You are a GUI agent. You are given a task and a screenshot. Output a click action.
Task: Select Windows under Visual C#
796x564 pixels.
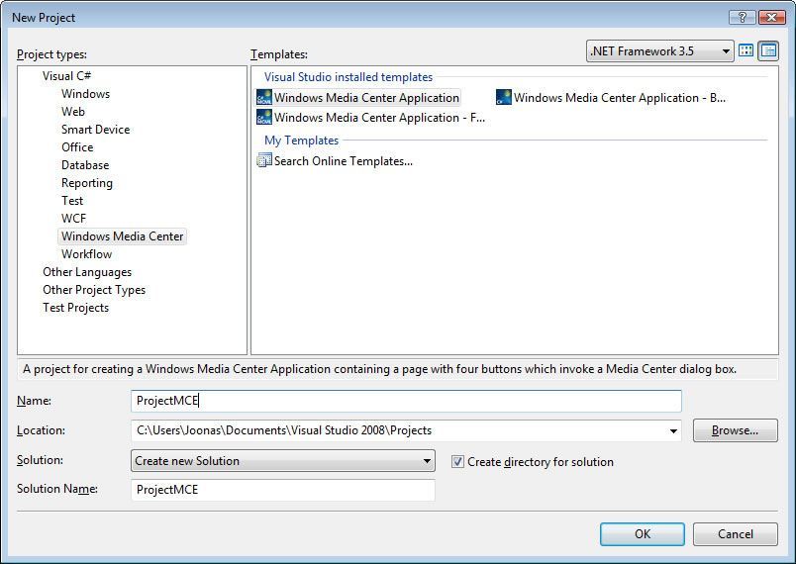[85, 94]
